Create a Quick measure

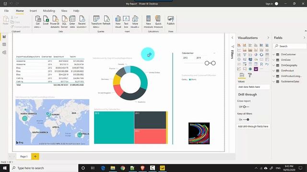tap(158, 21)
